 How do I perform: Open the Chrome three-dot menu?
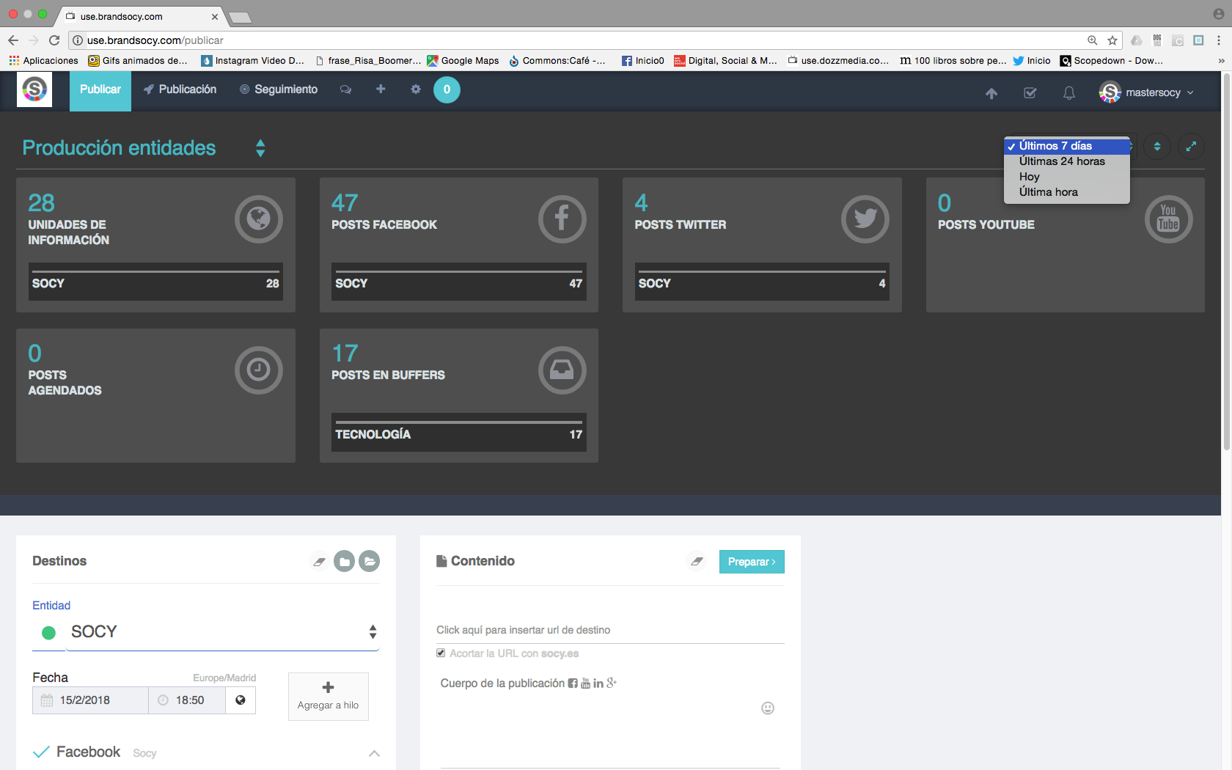1219,40
